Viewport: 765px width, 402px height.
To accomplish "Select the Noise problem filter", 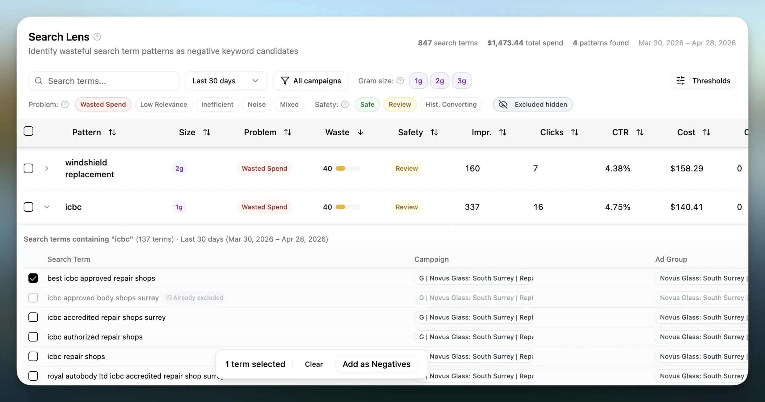I will point(257,105).
